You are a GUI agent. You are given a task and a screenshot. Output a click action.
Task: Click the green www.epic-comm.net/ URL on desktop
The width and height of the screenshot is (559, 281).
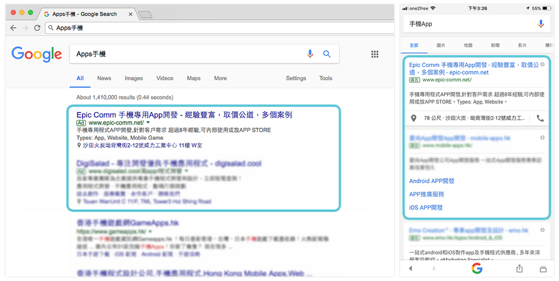coord(116,123)
